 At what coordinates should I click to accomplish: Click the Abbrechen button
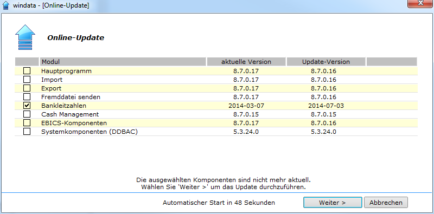[x=386, y=203]
